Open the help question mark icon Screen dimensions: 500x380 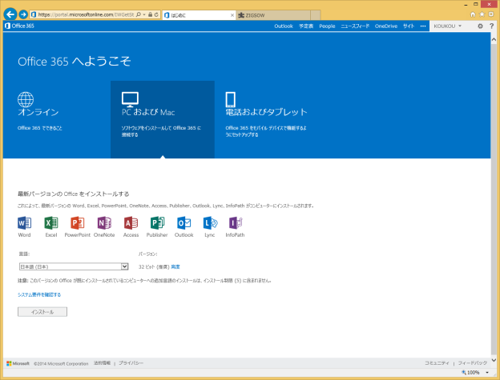(491, 26)
